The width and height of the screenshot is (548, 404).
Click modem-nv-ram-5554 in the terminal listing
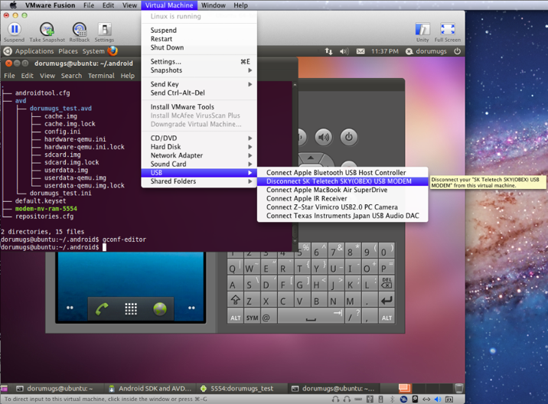tap(46, 209)
